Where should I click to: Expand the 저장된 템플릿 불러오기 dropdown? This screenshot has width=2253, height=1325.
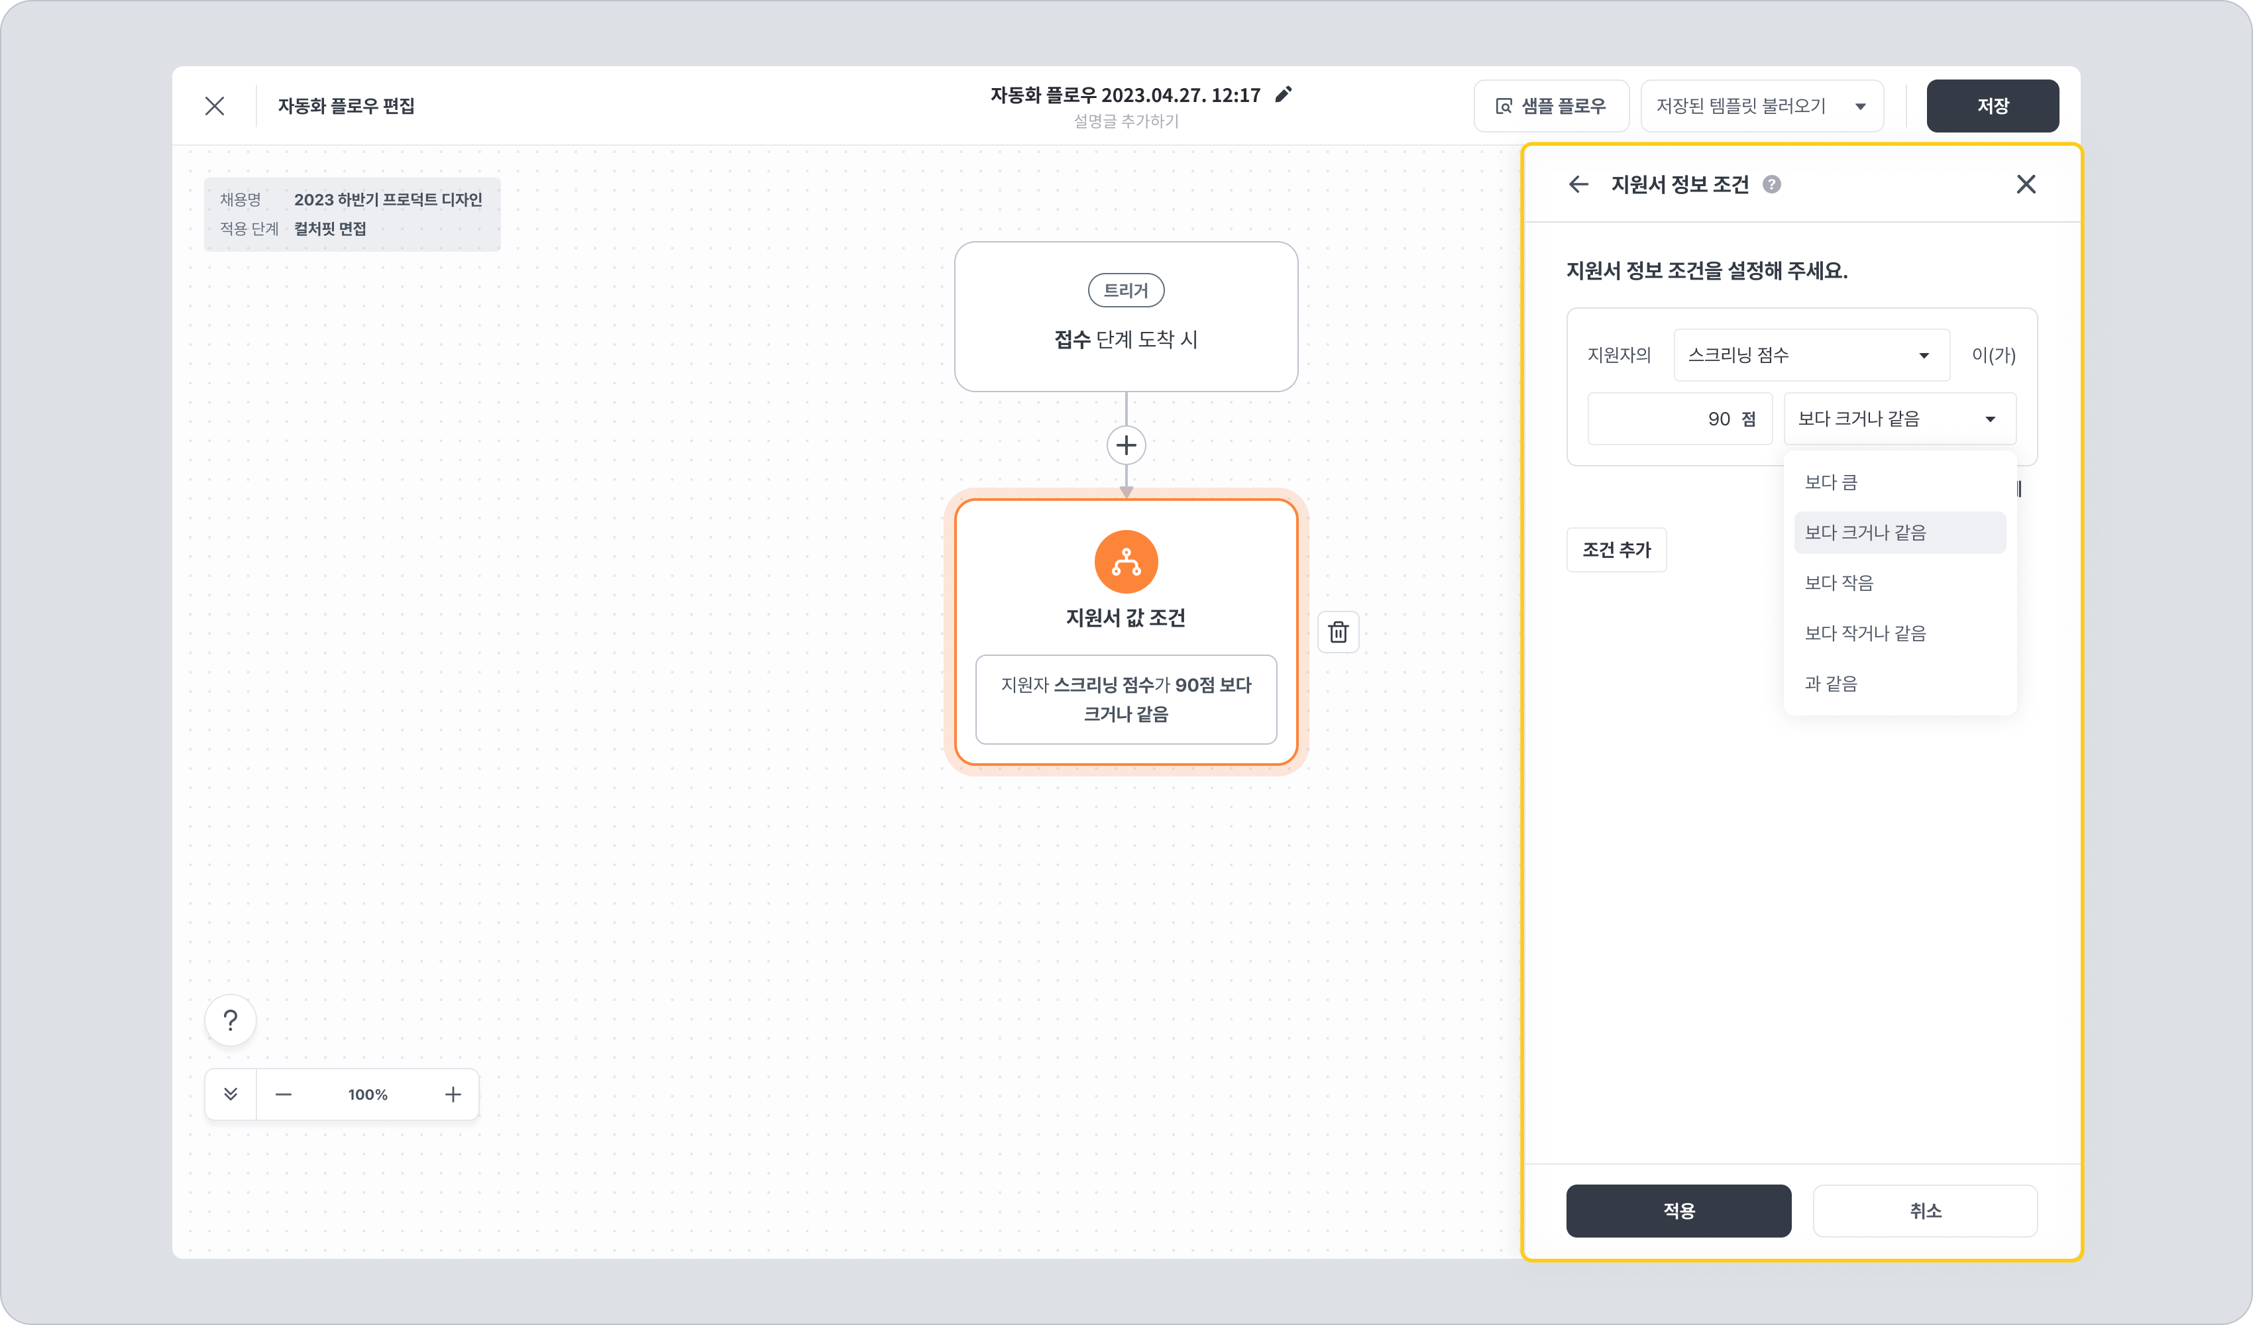(1761, 107)
